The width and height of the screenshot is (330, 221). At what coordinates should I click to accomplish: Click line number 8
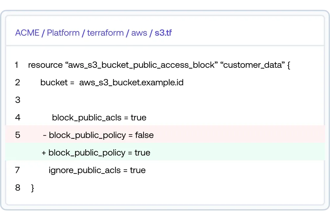pos(18,188)
